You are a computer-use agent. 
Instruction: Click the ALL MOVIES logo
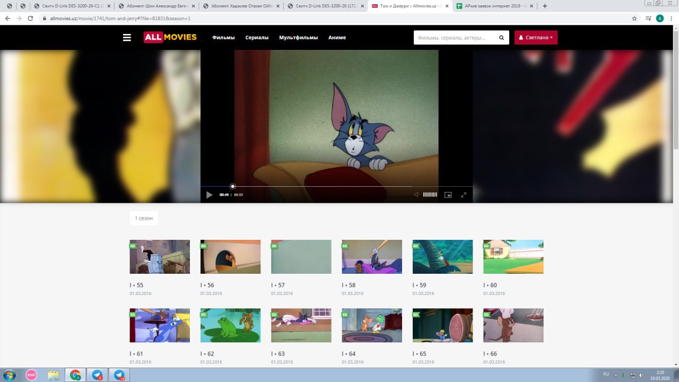tap(170, 37)
